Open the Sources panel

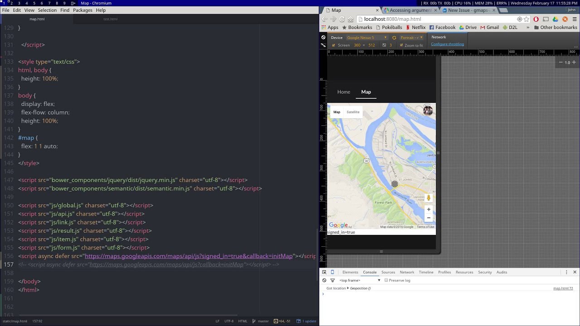pyautogui.click(x=388, y=272)
